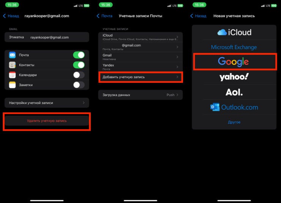Choose iCloud cloud logo provider
Image resolution: width=281 pixels, height=203 pixels.
(234, 32)
